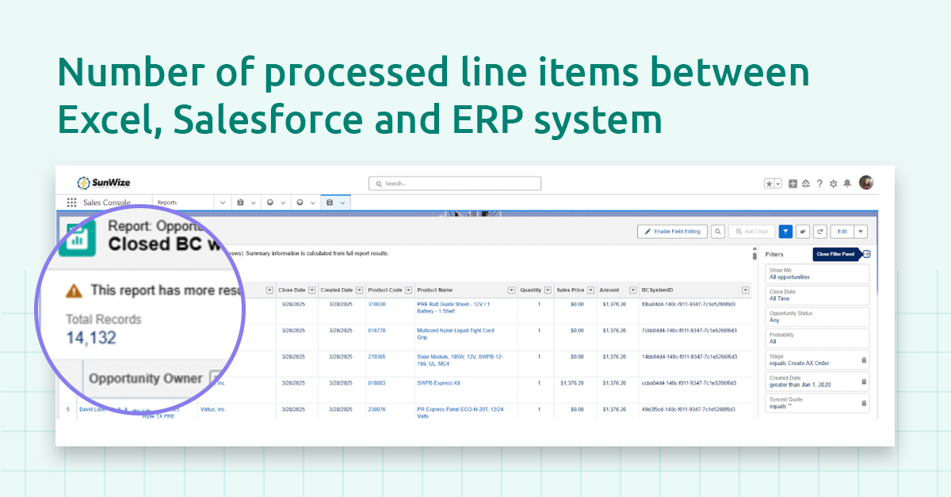Open the Created Date column menu
This screenshot has height=497, width=951.
[x=360, y=290]
